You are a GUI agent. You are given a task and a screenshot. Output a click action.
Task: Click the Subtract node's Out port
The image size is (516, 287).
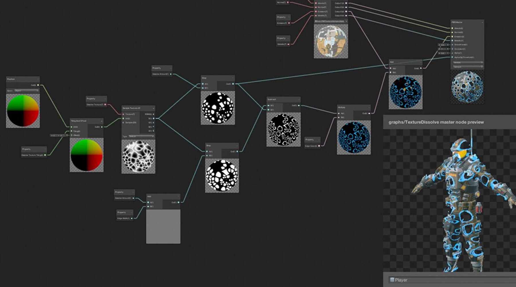(299, 105)
